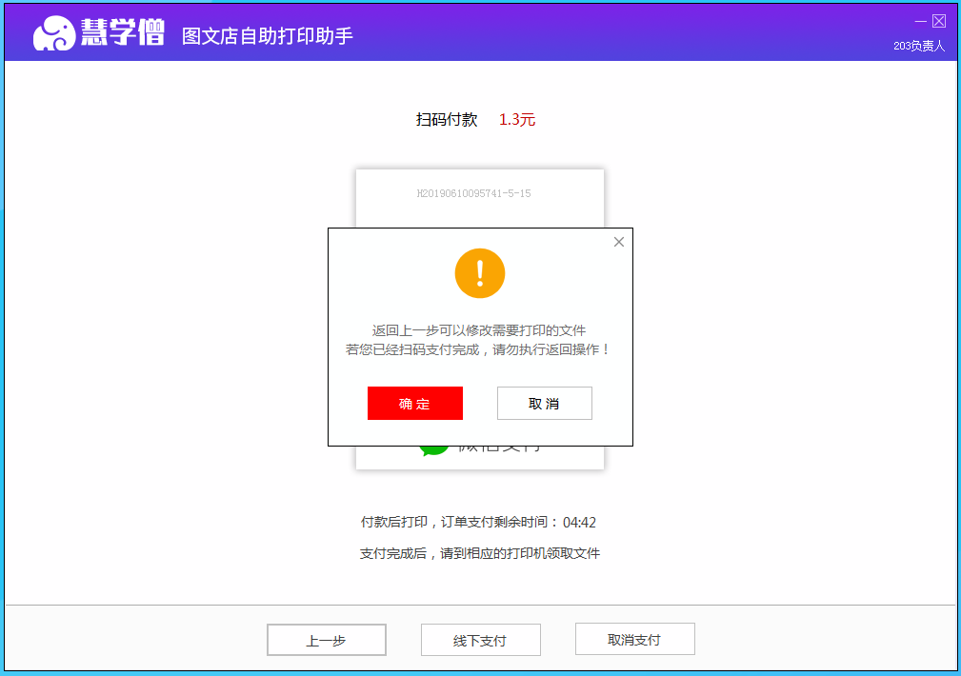This screenshot has height=676, width=961.
Task: Click the 慧学僧 brand name text
Action: pyautogui.click(x=123, y=34)
